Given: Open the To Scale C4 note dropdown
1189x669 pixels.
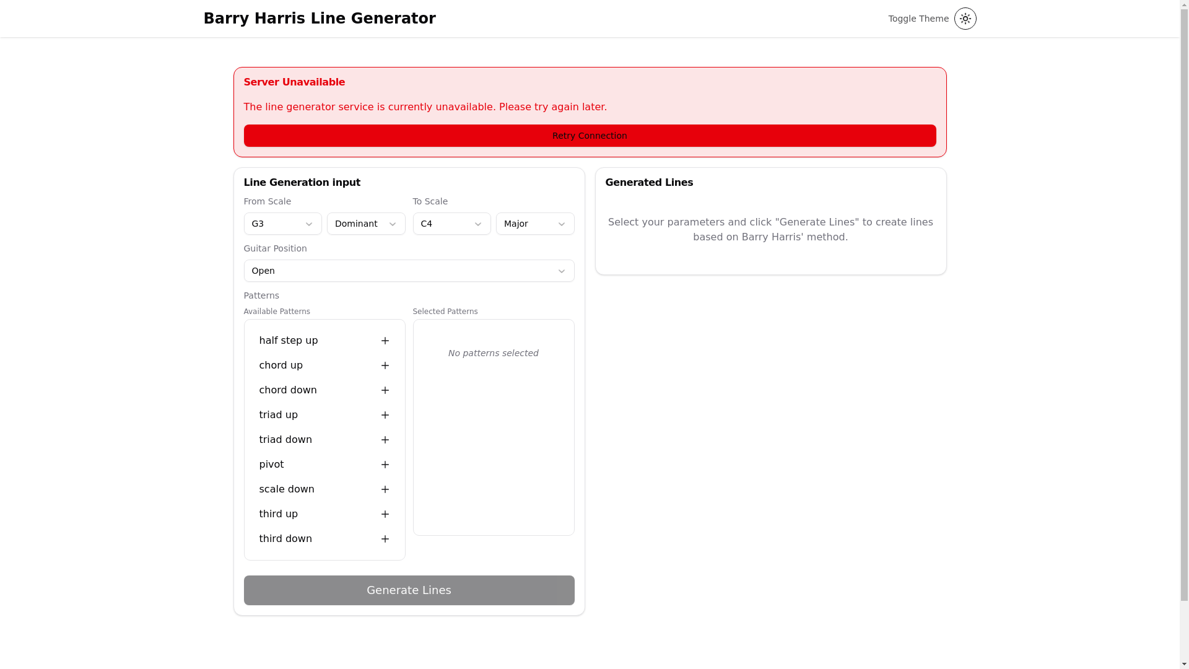Looking at the screenshot, I should pos(451,224).
